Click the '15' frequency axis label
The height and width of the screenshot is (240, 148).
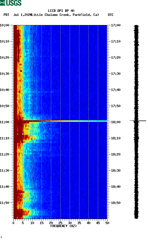click(x=42, y=223)
